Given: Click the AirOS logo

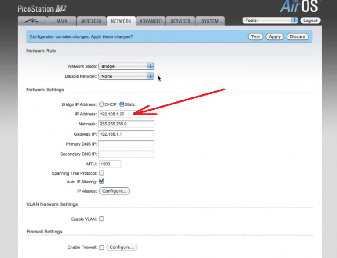Looking at the screenshot, I should tap(300, 6).
